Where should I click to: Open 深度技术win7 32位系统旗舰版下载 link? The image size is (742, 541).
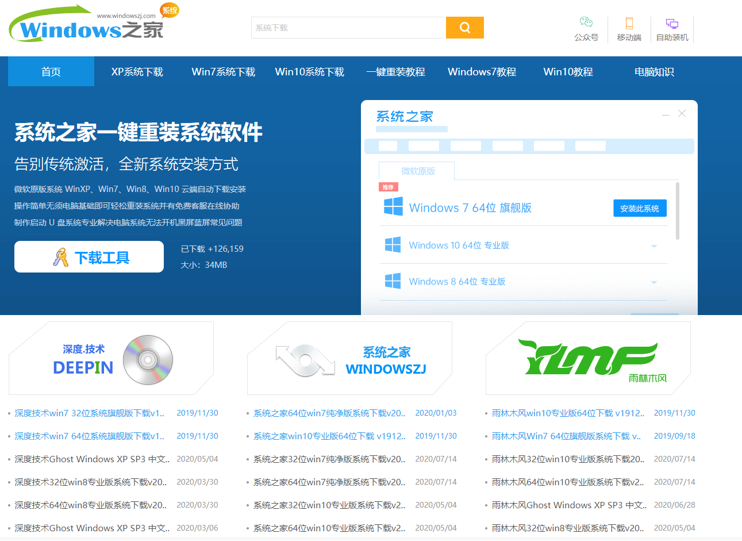click(x=90, y=413)
